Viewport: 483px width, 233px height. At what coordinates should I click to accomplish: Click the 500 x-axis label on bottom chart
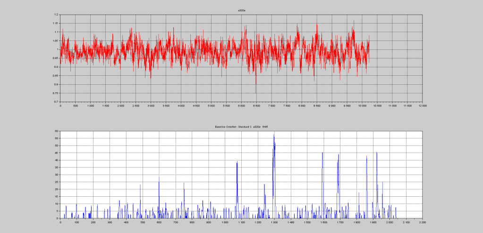[143, 222]
